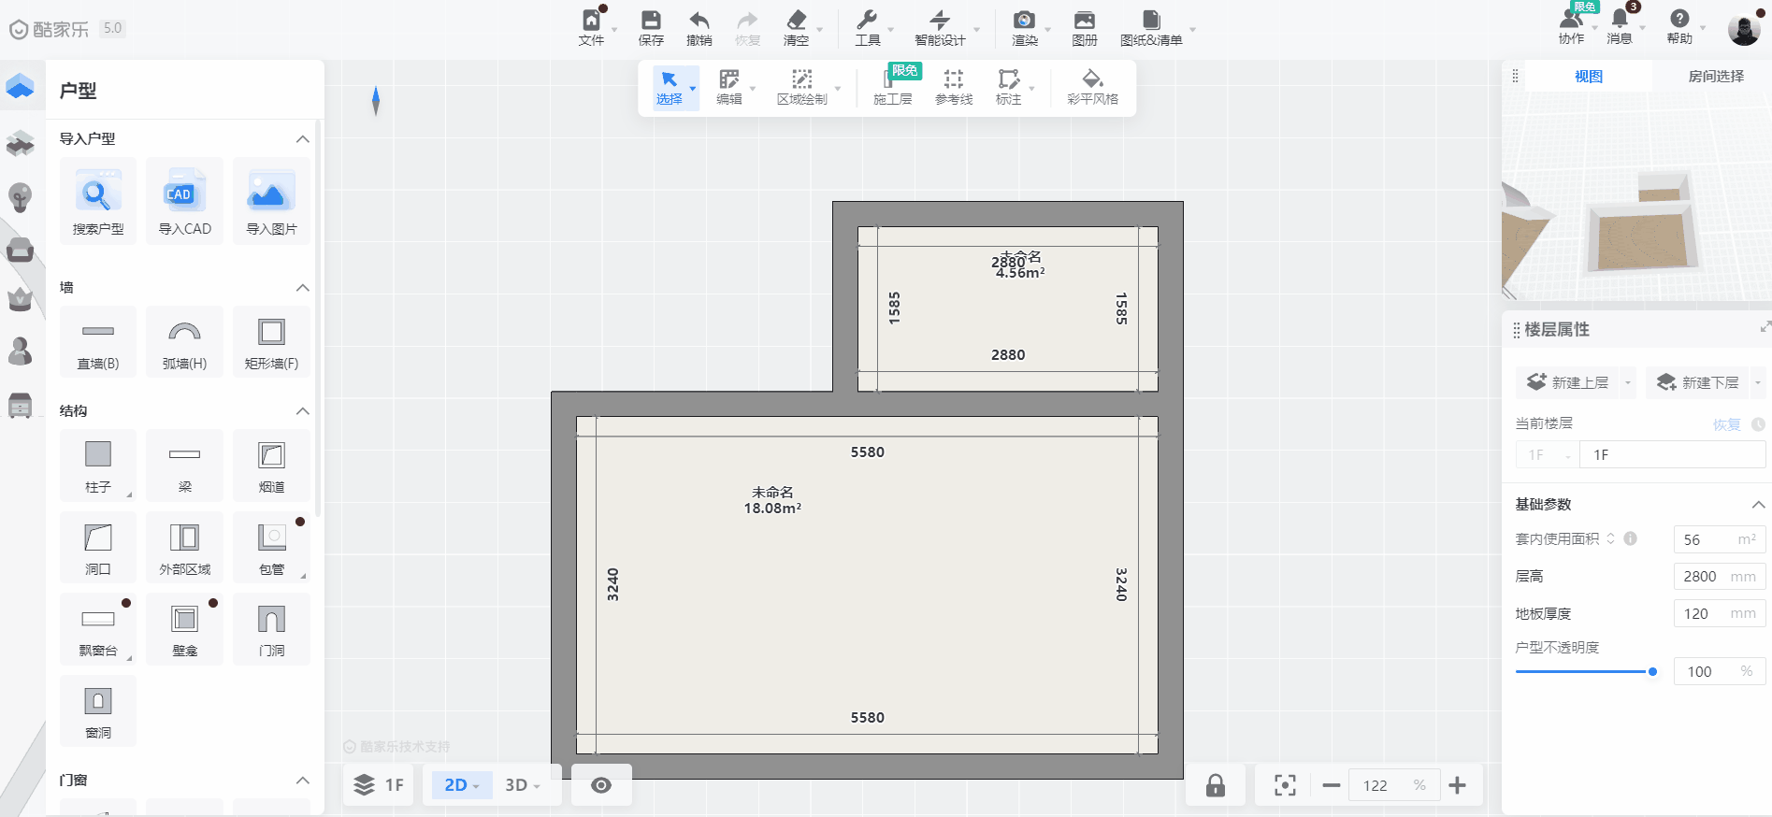1772x817 pixels.
Task: Click the 层高 value input field
Action: pyautogui.click(x=1702, y=577)
